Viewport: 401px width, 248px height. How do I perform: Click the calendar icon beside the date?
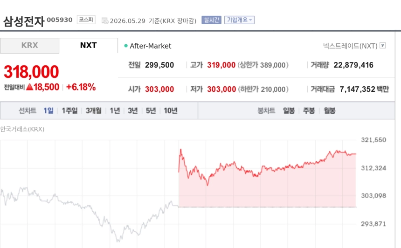105,21
